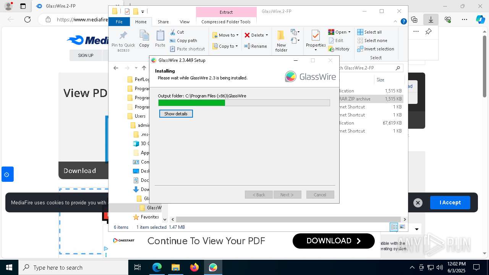Open recent locations dropdown chevron
The image size is (489, 275).
136,68
